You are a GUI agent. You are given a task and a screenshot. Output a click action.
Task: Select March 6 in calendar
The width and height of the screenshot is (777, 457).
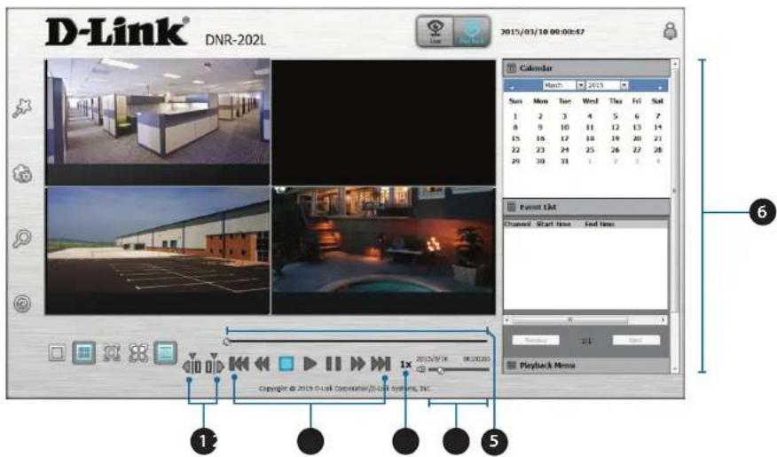coord(637,116)
